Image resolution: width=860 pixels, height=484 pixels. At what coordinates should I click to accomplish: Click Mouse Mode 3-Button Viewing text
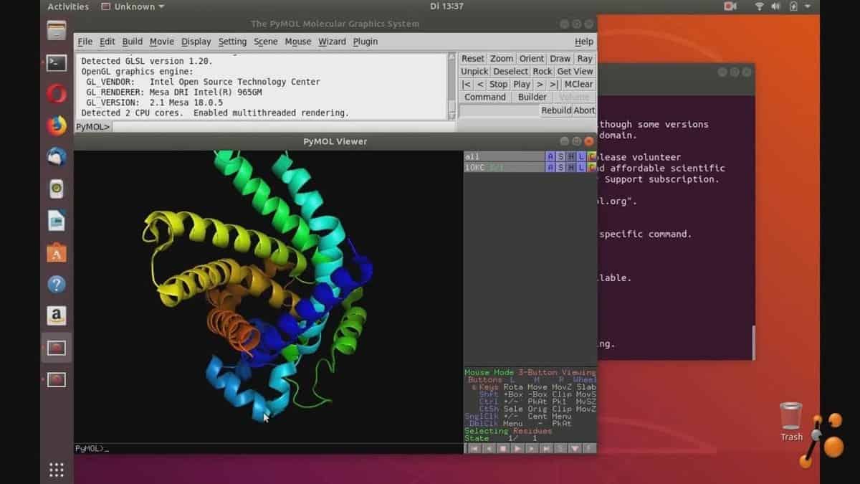[x=530, y=372]
